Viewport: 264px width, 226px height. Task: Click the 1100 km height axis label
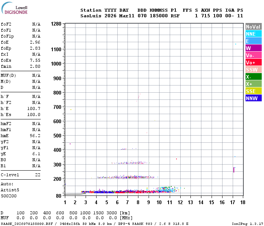pyautogui.click(x=56, y=49)
